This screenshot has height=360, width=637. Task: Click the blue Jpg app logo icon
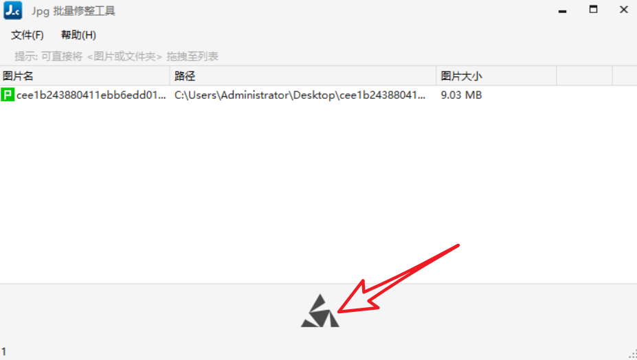point(12,10)
